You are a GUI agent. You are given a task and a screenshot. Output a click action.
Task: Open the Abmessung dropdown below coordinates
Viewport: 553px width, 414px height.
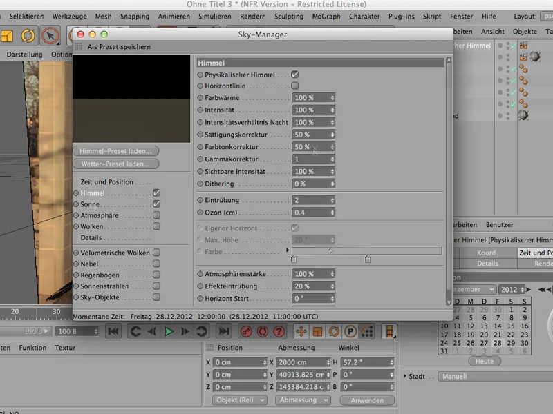[x=301, y=400]
